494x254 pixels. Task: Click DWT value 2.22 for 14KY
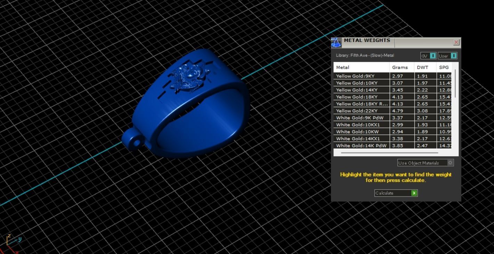coord(422,90)
